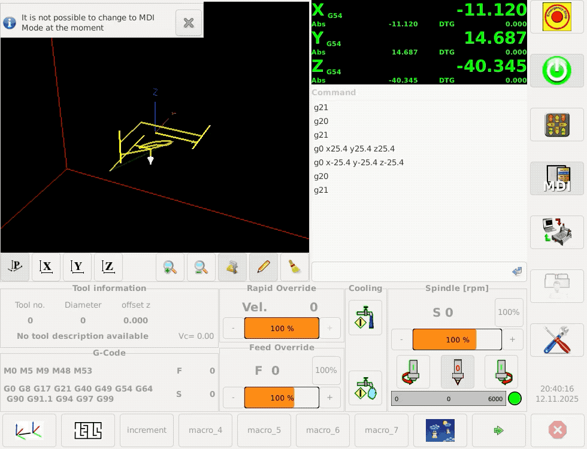Open settings with wrench and screwdriver icon
Viewport: 587px width, 449px height.
pos(556,340)
